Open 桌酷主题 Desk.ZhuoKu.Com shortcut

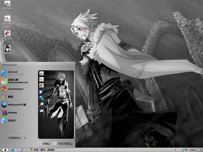(x=18, y=81)
